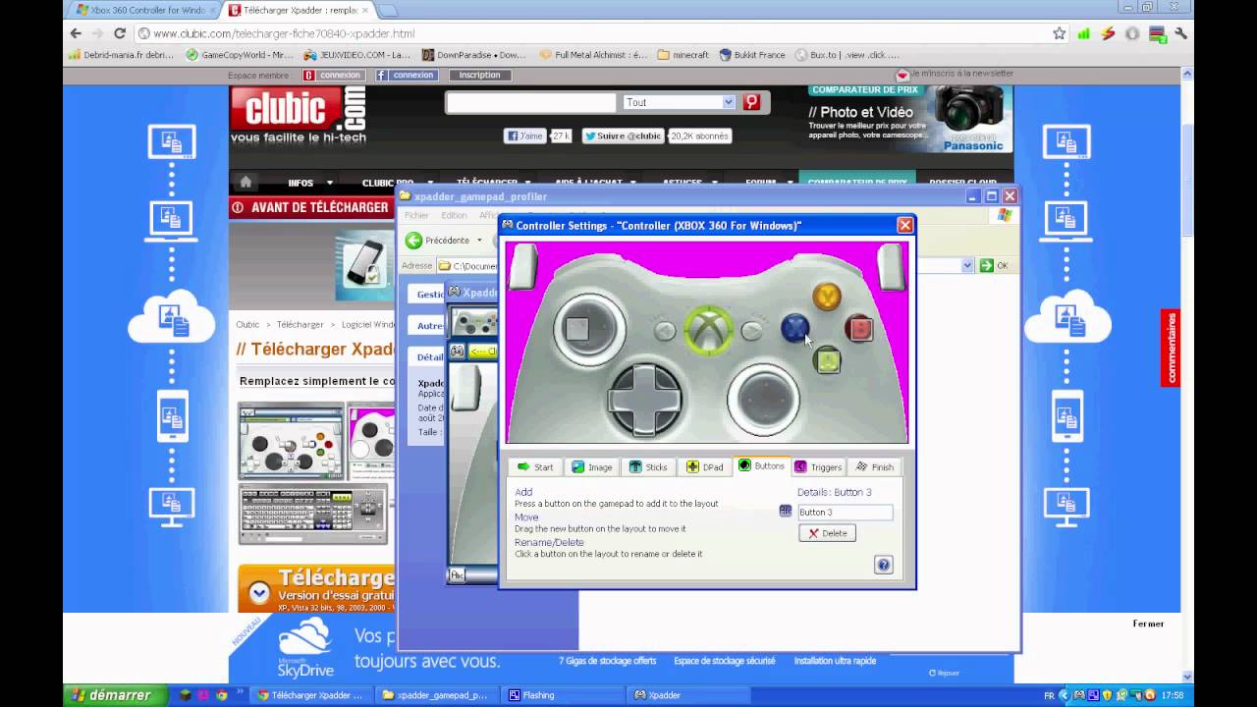The height and width of the screenshot is (707, 1257).
Task: Click the Button 3 name input field
Action: [x=845, y=512]
